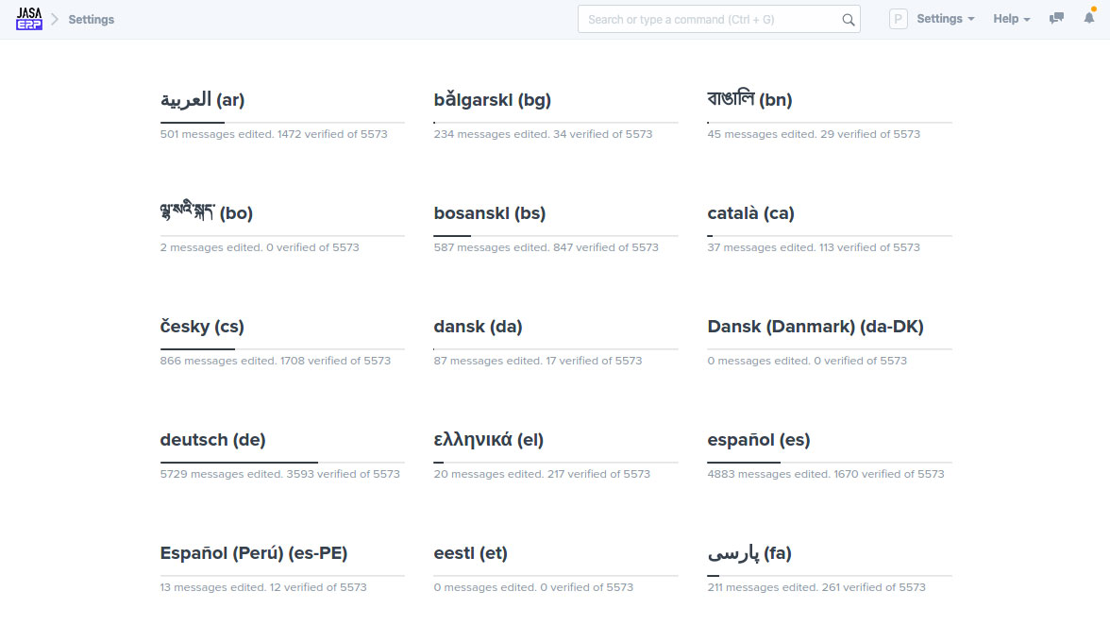Click the user avatar P icon

(899, 19)
